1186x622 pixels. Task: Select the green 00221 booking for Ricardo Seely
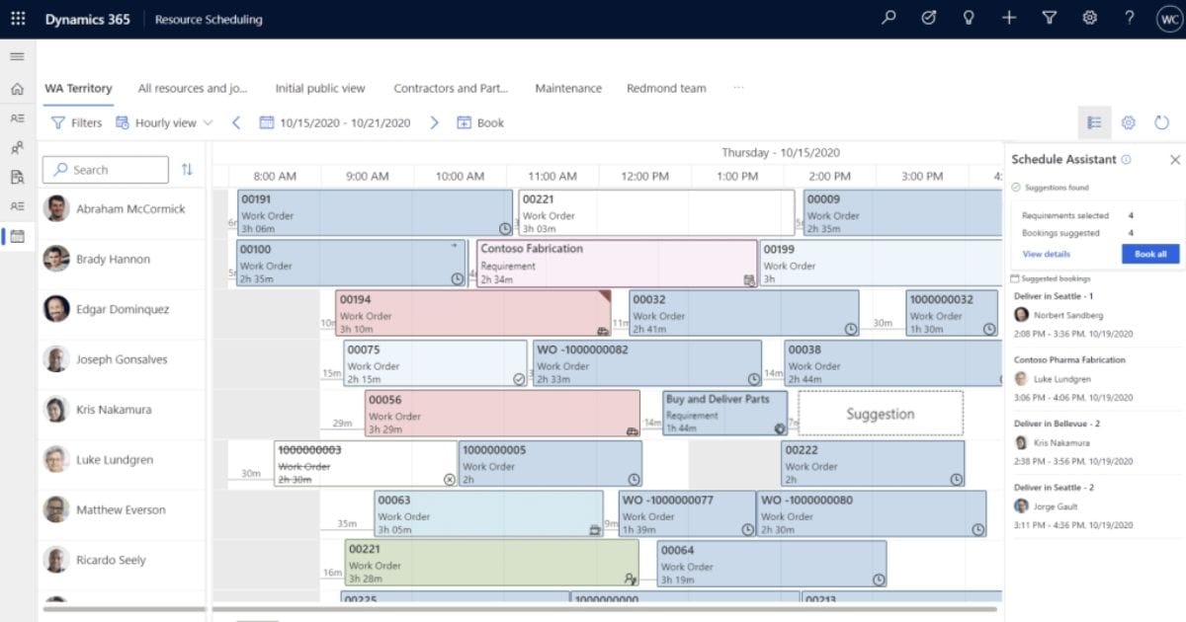491,563
